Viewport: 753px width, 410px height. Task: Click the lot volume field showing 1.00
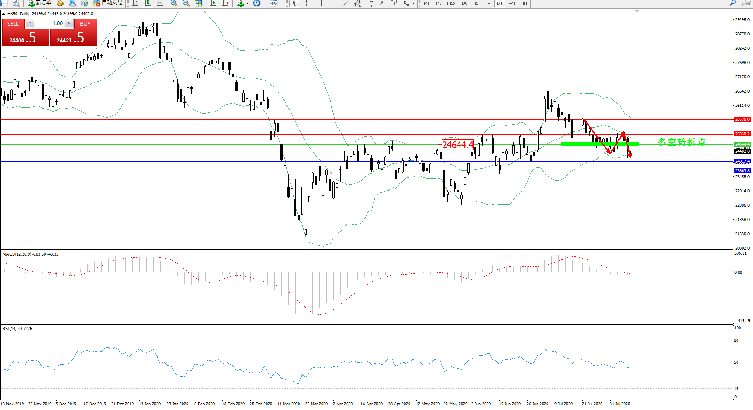coord(49,23)
